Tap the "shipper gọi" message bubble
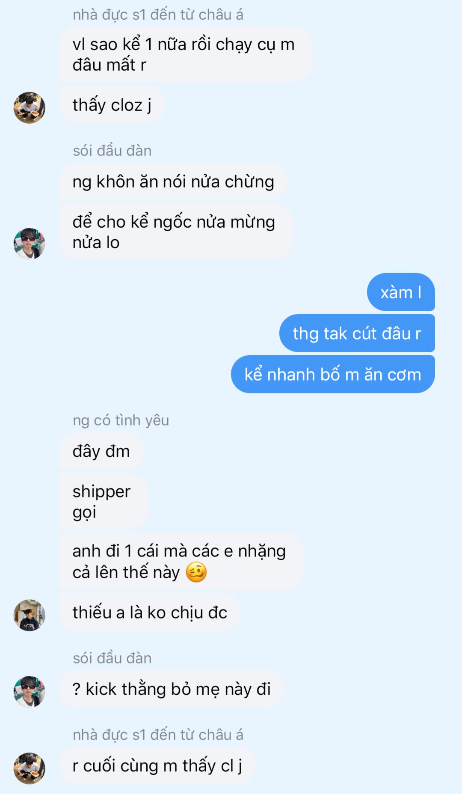The image size is (462, 794). point(104,501)
